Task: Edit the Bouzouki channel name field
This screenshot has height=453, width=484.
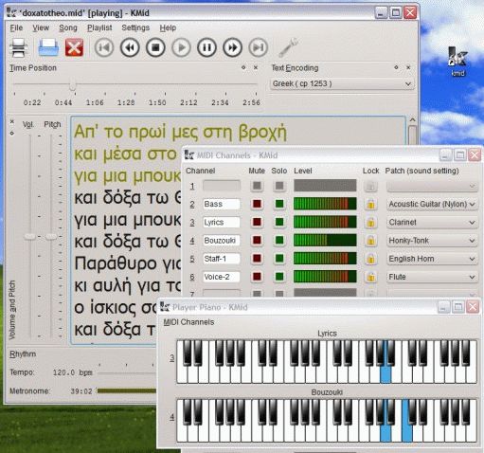Action: (x=222, y=241)
